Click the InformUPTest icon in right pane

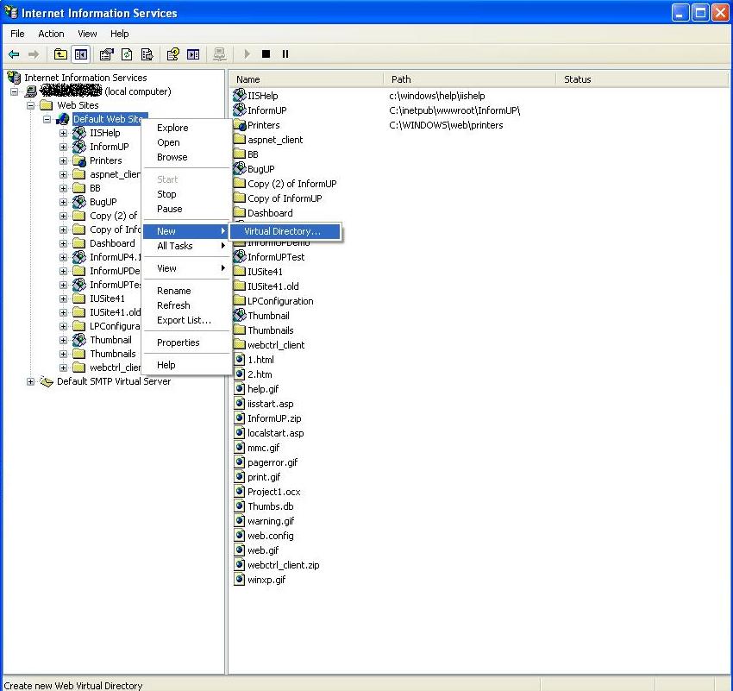[240, 257]
